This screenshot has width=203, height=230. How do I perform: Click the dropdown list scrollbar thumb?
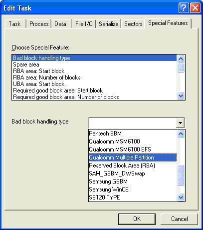[181, 175]
